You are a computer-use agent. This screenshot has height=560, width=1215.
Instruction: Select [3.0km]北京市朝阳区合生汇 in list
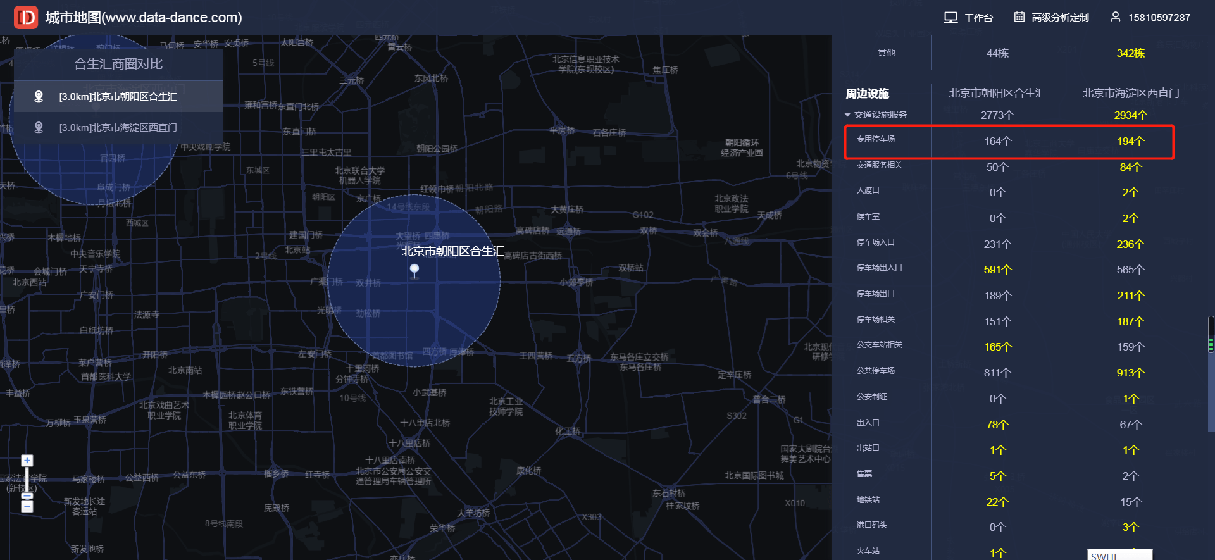(118, 97)
